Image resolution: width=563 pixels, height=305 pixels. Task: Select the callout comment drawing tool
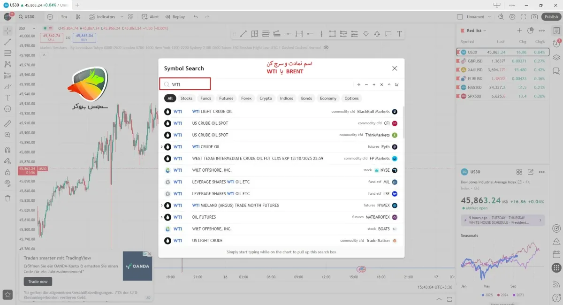coord(388,34)
